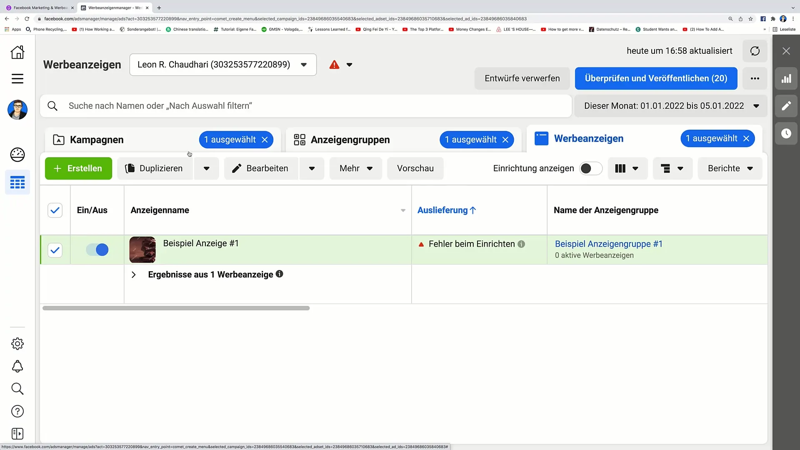Expand the Bearbeiten dropdown arrow

tap(312, 169)
